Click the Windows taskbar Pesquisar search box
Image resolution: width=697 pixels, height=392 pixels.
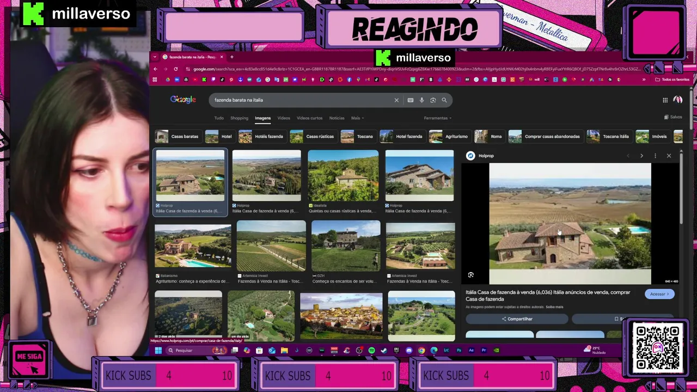196,351
